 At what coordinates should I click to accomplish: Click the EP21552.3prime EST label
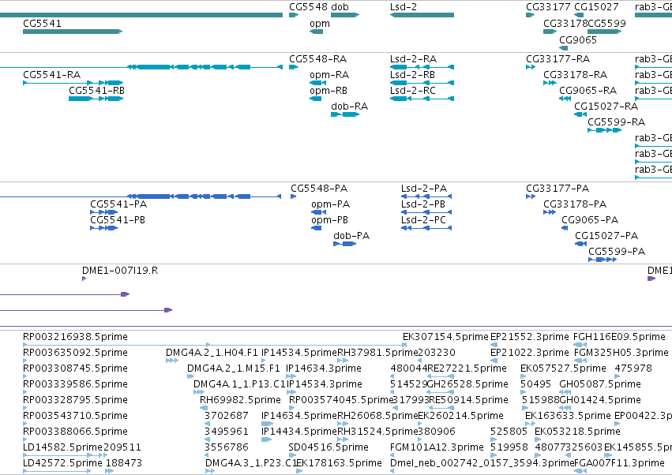[530, 337]
